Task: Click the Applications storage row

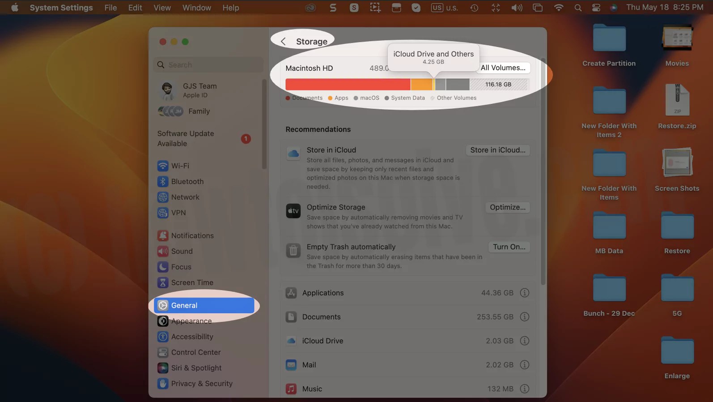Action: point(407,293)
